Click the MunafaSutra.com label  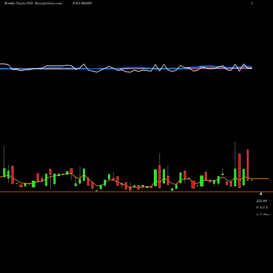[x=48, y=3]
